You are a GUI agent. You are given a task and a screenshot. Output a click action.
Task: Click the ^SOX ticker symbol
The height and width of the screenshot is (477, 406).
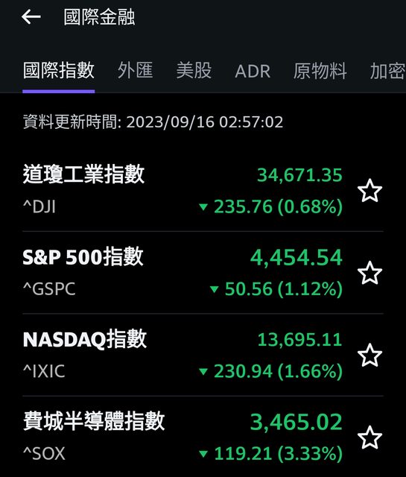(44, 454)
